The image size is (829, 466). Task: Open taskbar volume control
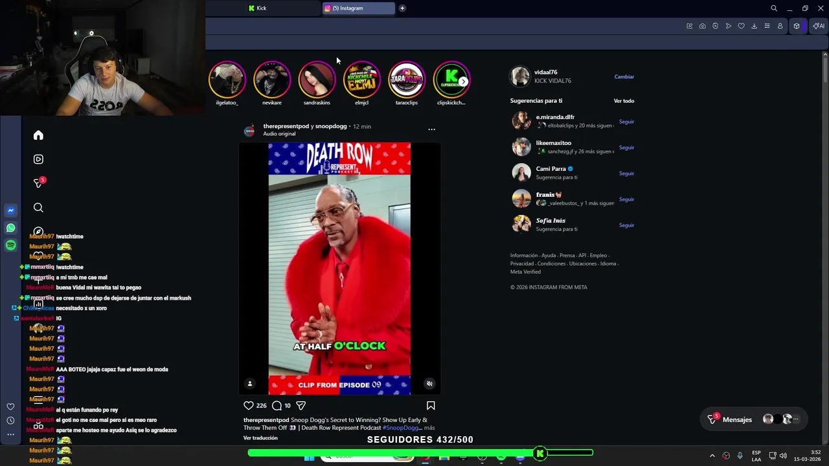(783, 456)
